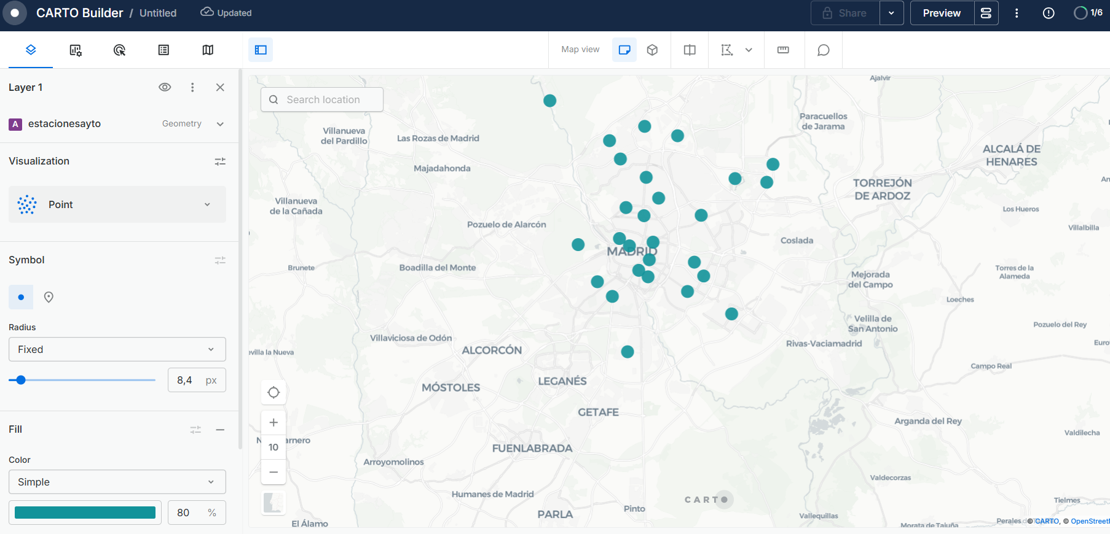The width and height of the screenshot is (1110, 534).
Task: Expand the Simple color mode dropdown
Action: [x=117, y=482]
